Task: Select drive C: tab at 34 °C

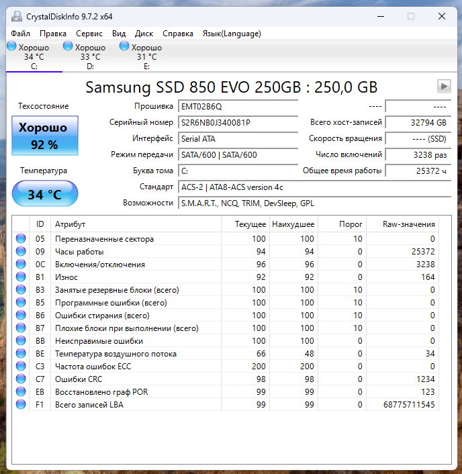Action: click(34, 56)
